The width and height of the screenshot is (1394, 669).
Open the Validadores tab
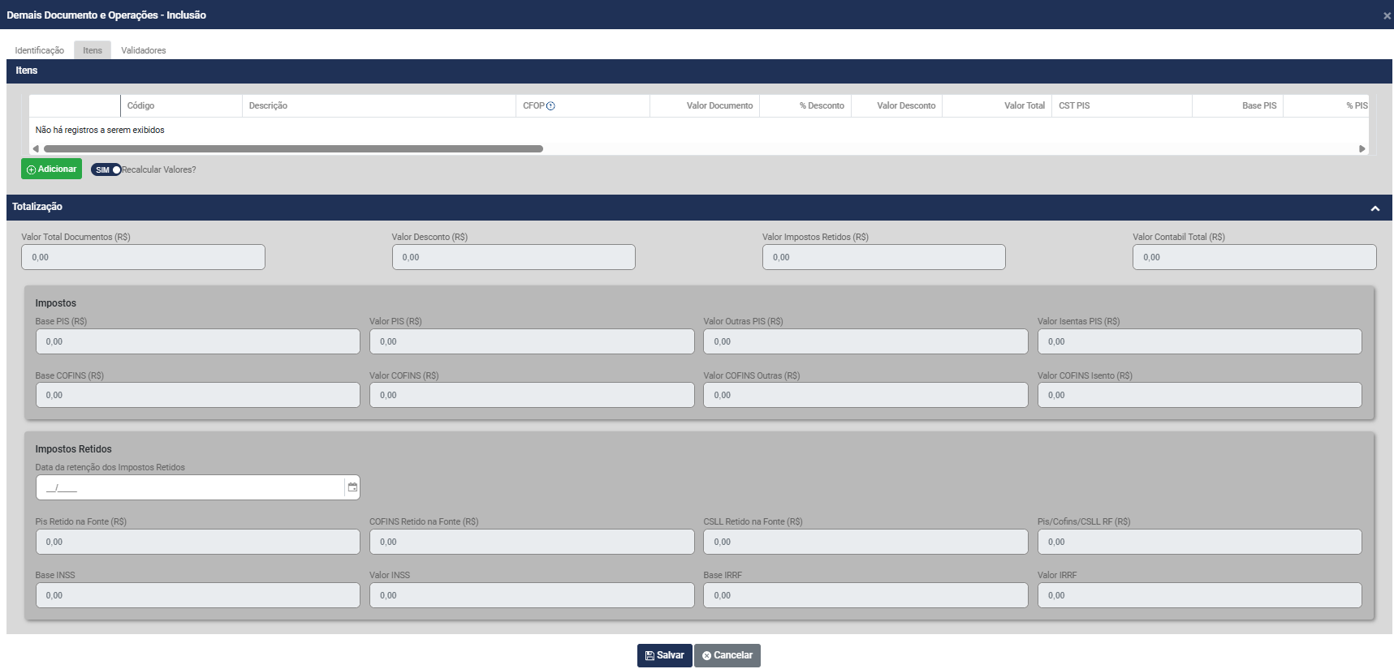[143, 50]
